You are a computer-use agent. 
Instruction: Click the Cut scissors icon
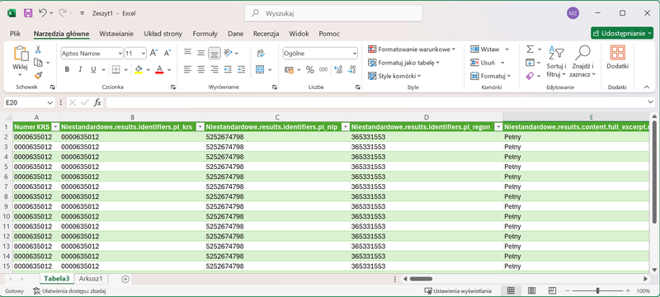coord(38,49)
